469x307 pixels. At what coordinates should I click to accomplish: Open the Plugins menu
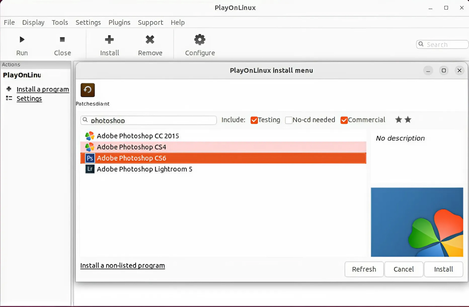tap(119, 22)
